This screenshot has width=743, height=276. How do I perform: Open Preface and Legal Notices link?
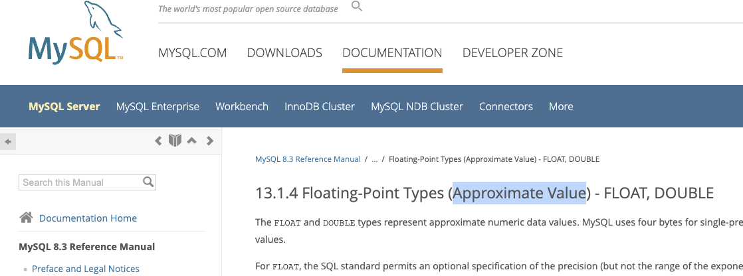(86, 269)
